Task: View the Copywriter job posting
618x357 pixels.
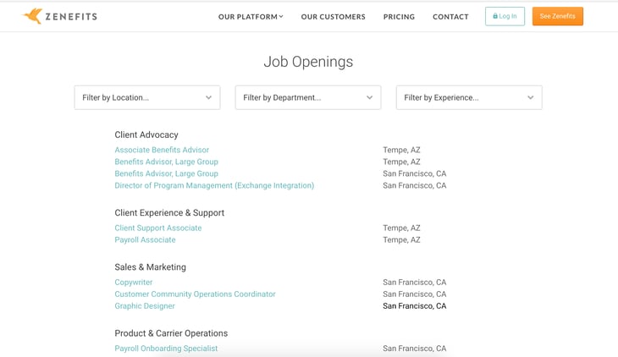Action: coord(133,283)
